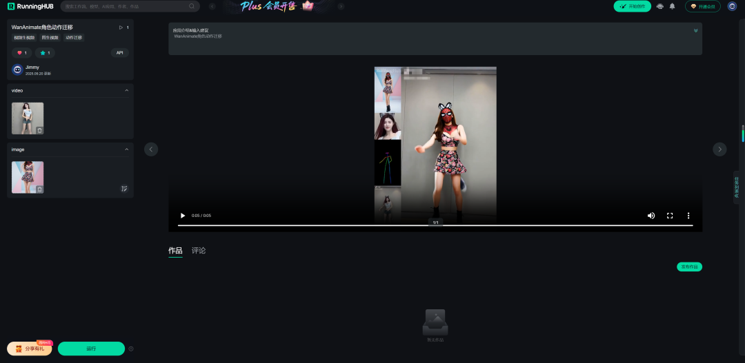Collapse the image section
This screenshot has height=363, width=745.
[x=126, y=149]
